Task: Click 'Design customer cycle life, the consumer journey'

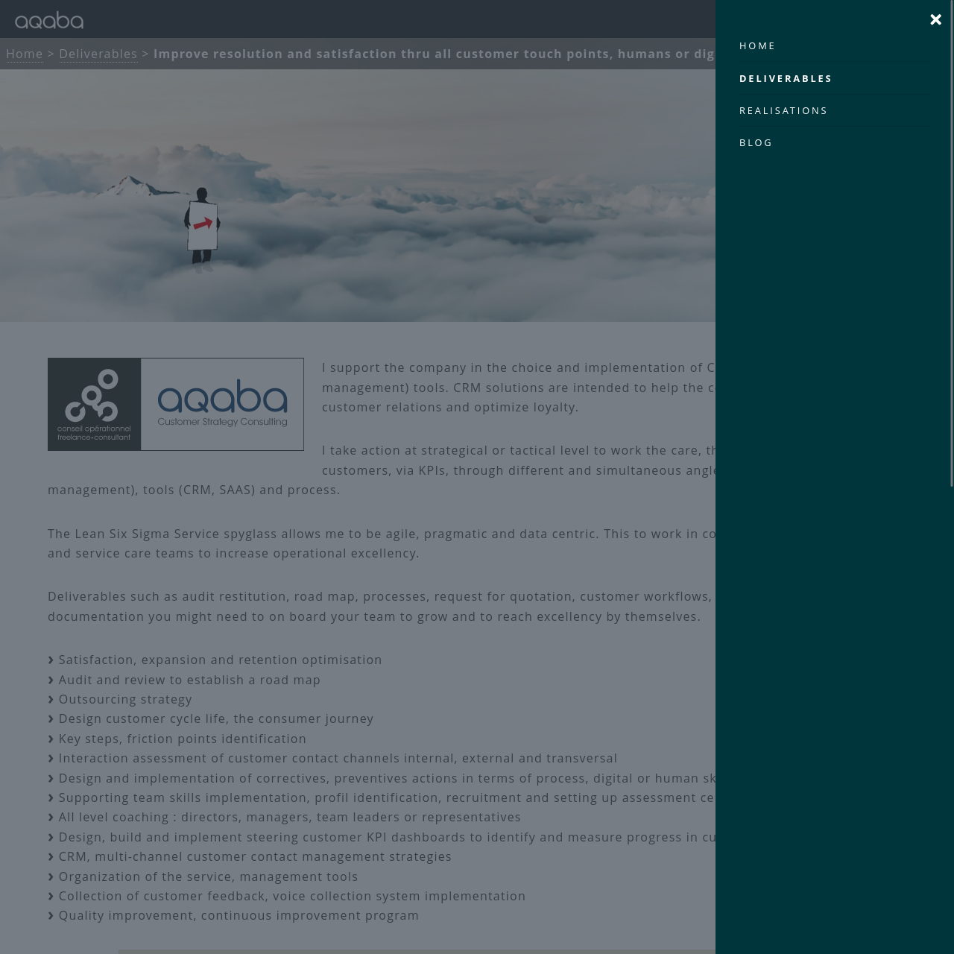Action: point(216,718)
